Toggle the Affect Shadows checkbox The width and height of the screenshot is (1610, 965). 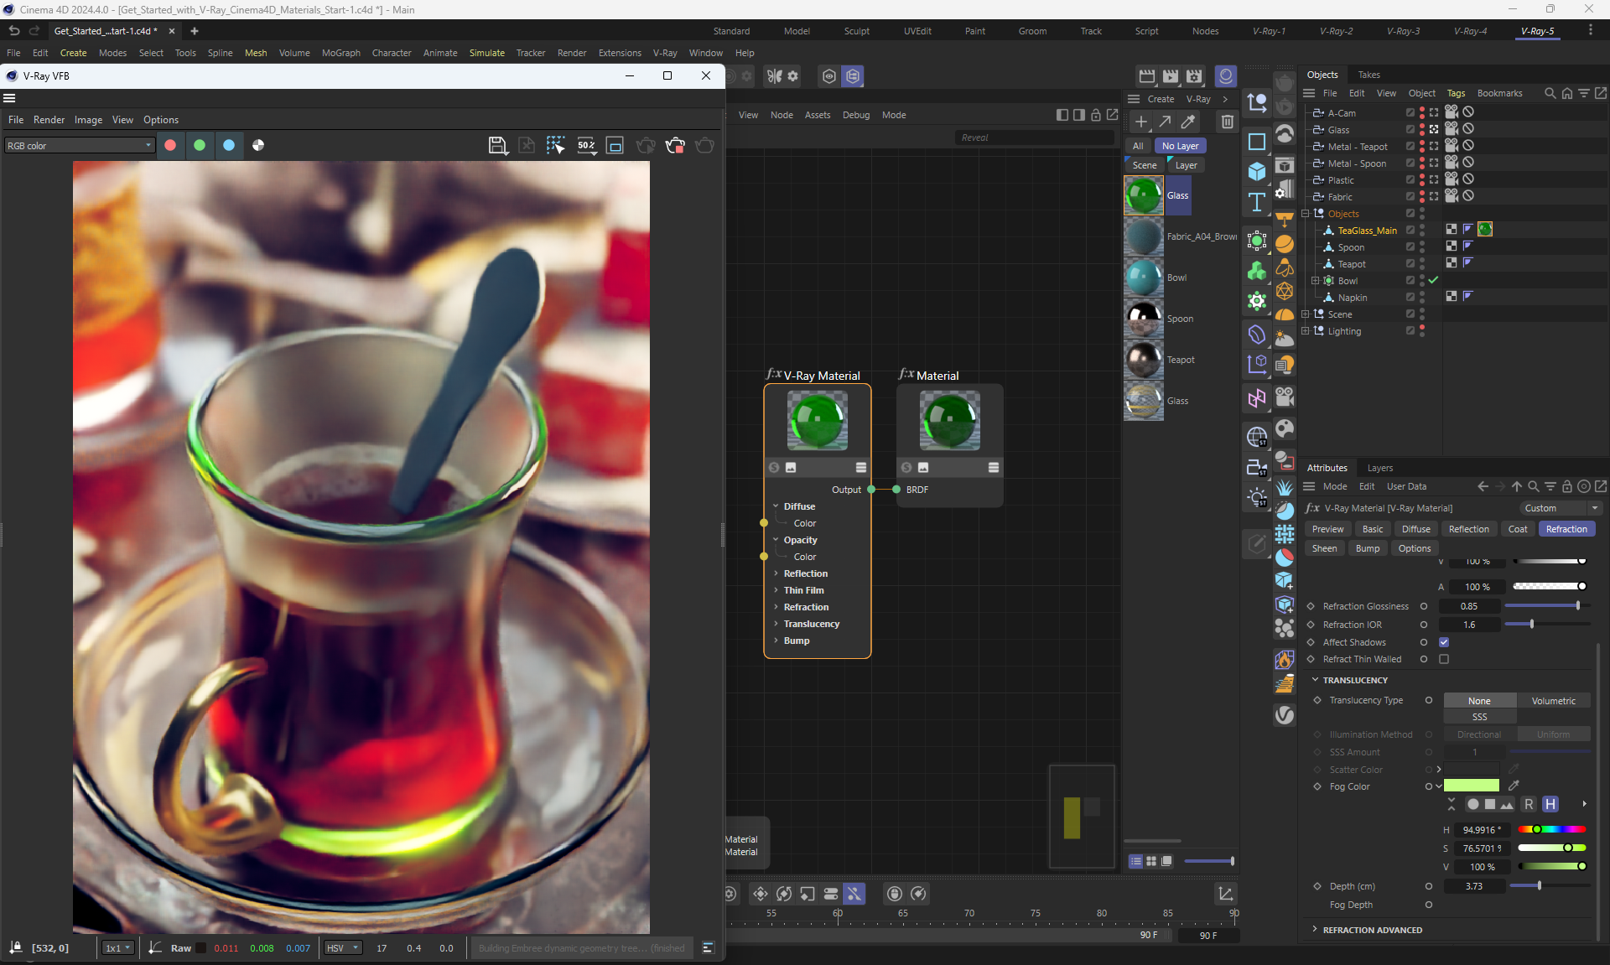tap(1444, 642)
